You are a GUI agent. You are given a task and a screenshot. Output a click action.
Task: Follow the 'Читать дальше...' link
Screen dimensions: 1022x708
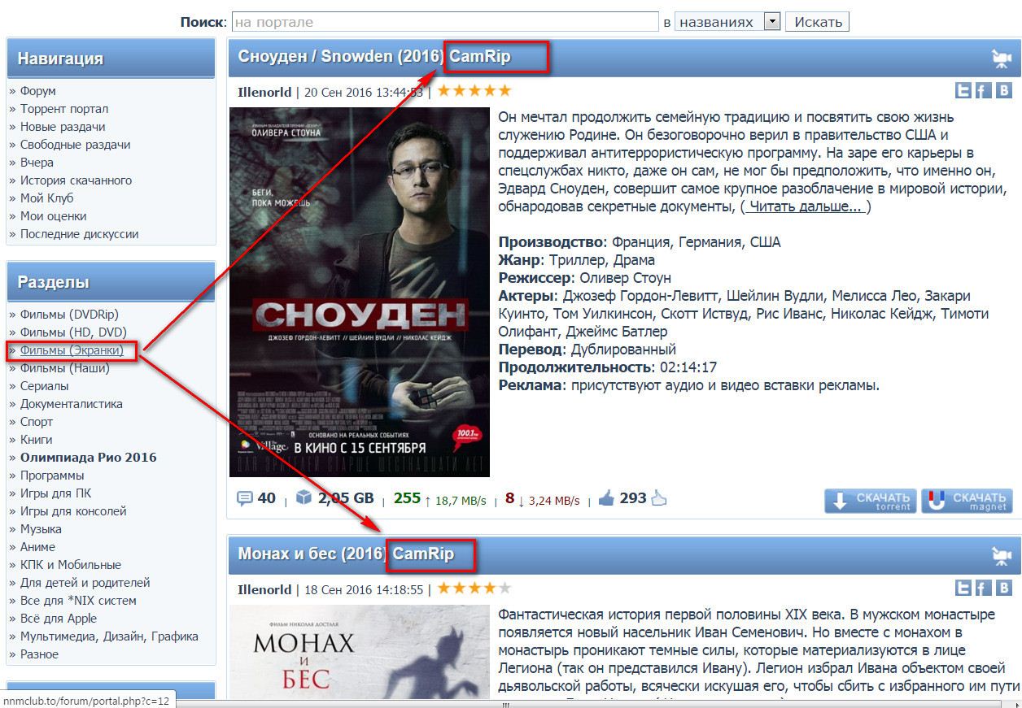click(x=805, y=206)
